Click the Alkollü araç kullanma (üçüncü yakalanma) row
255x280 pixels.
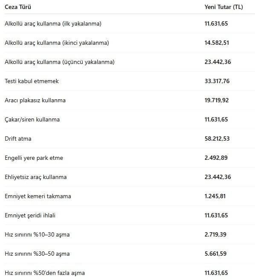[x=130, y=62]
